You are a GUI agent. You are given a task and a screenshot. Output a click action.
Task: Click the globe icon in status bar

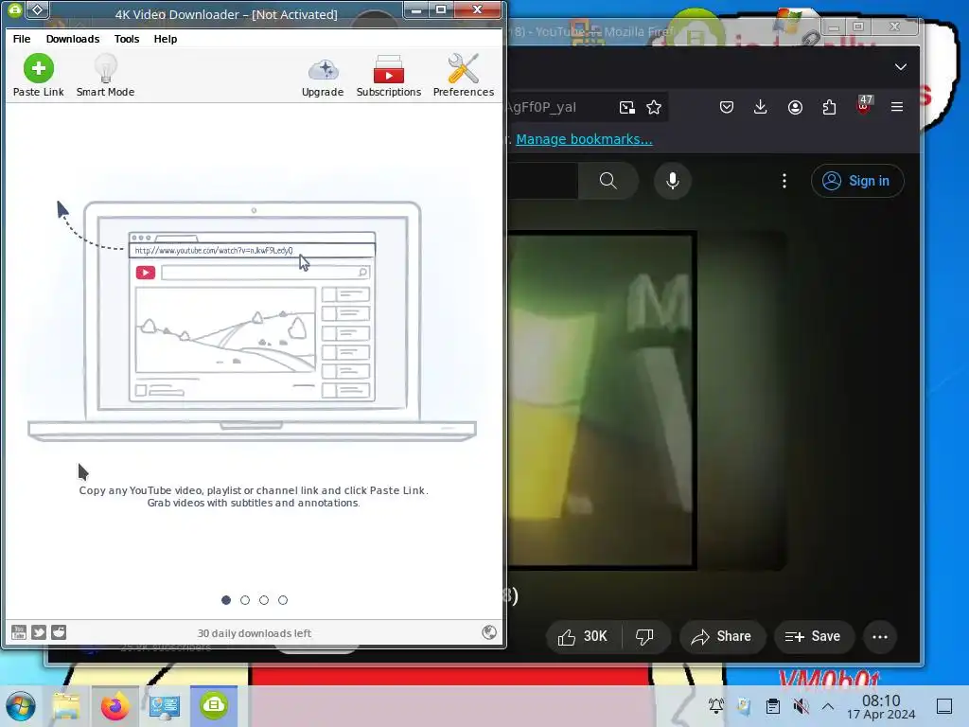point(489,631)
